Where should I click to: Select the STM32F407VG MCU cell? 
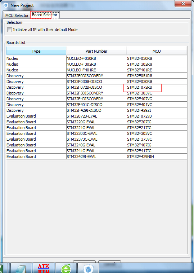[157, 99]
